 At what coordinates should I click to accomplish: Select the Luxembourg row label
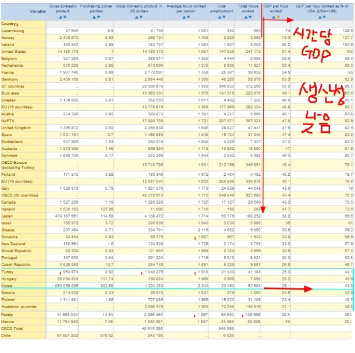[x=12, y=31]
